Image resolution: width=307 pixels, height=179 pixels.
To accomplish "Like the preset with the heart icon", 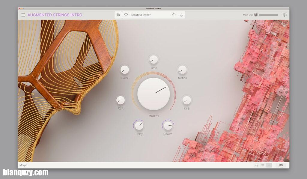I will coord(126,15).
